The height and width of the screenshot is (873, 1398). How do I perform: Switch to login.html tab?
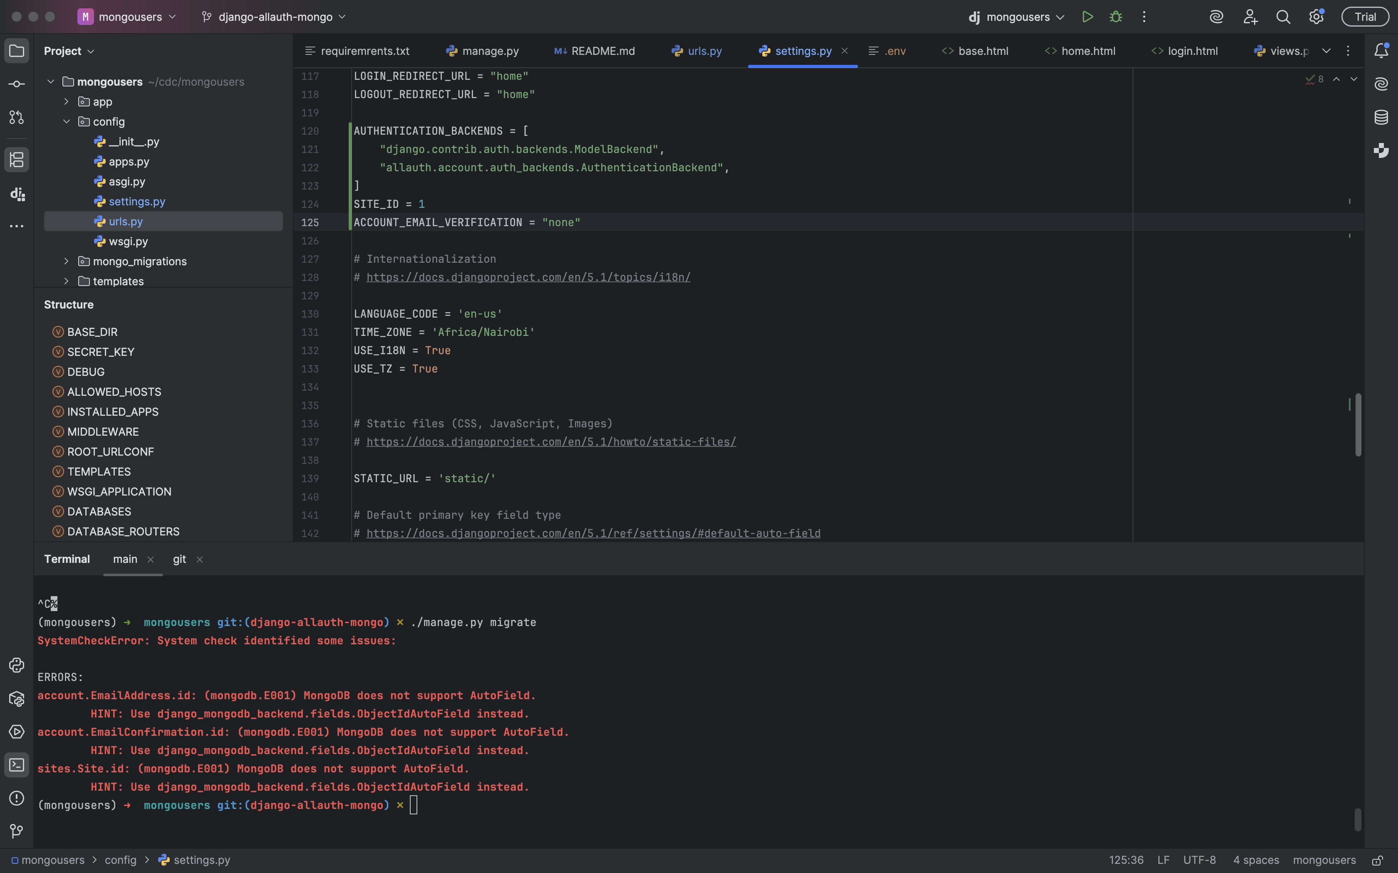(x=1185, y=51)
